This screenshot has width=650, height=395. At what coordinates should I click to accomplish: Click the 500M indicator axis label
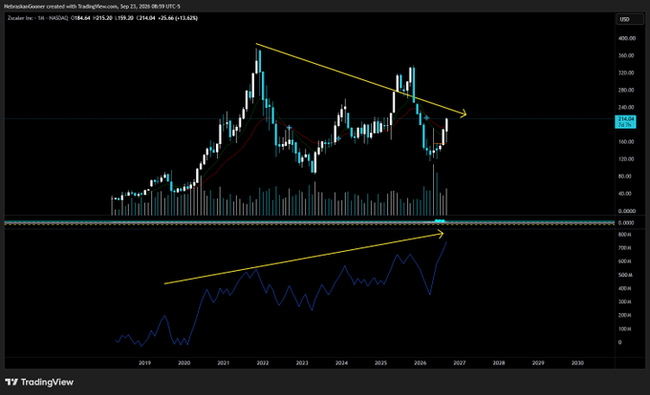coord(625,275)
